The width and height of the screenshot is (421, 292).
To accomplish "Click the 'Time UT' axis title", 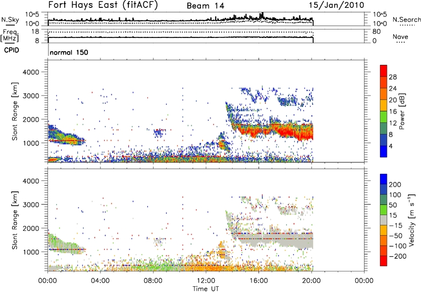I will click(206, 289).
